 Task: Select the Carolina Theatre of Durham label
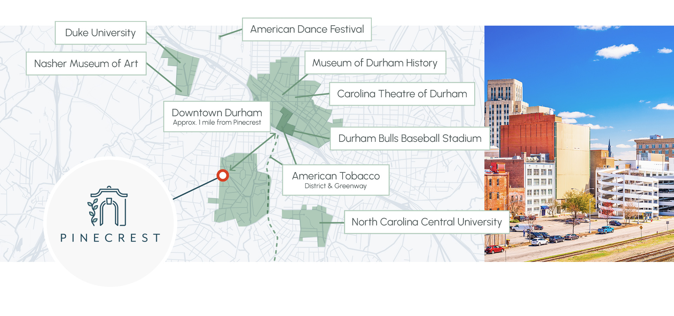click(x=402, y=94)
